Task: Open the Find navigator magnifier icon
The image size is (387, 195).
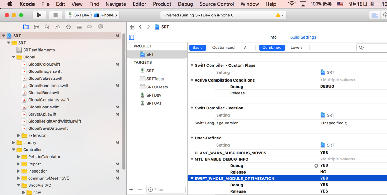Action: [x=47, y=27]
